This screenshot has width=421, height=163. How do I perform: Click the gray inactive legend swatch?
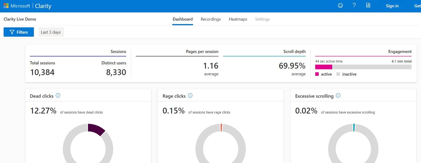pos(338,74)
